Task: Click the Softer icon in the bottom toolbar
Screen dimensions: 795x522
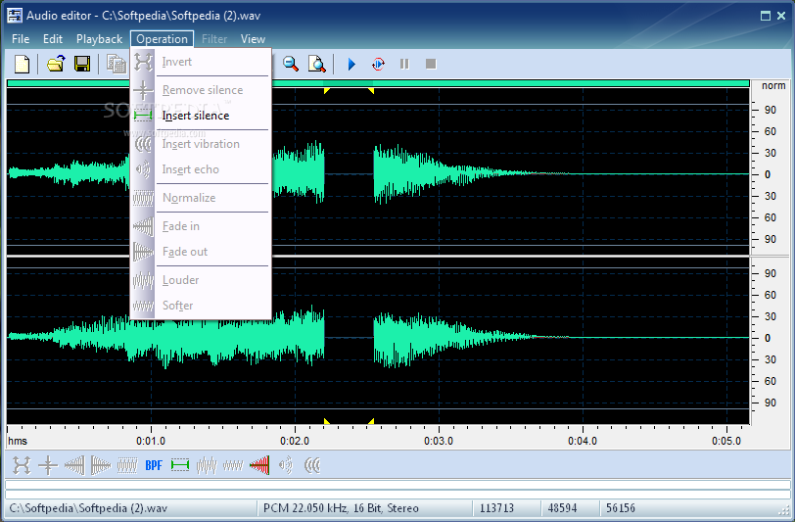Action: [x=233, y=465]
